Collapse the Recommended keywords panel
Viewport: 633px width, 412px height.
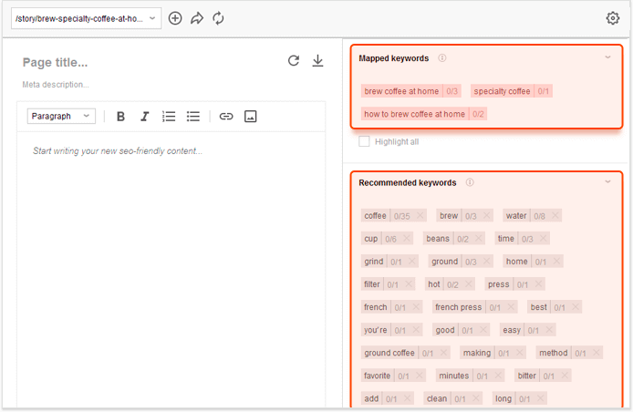click(607, 182)
